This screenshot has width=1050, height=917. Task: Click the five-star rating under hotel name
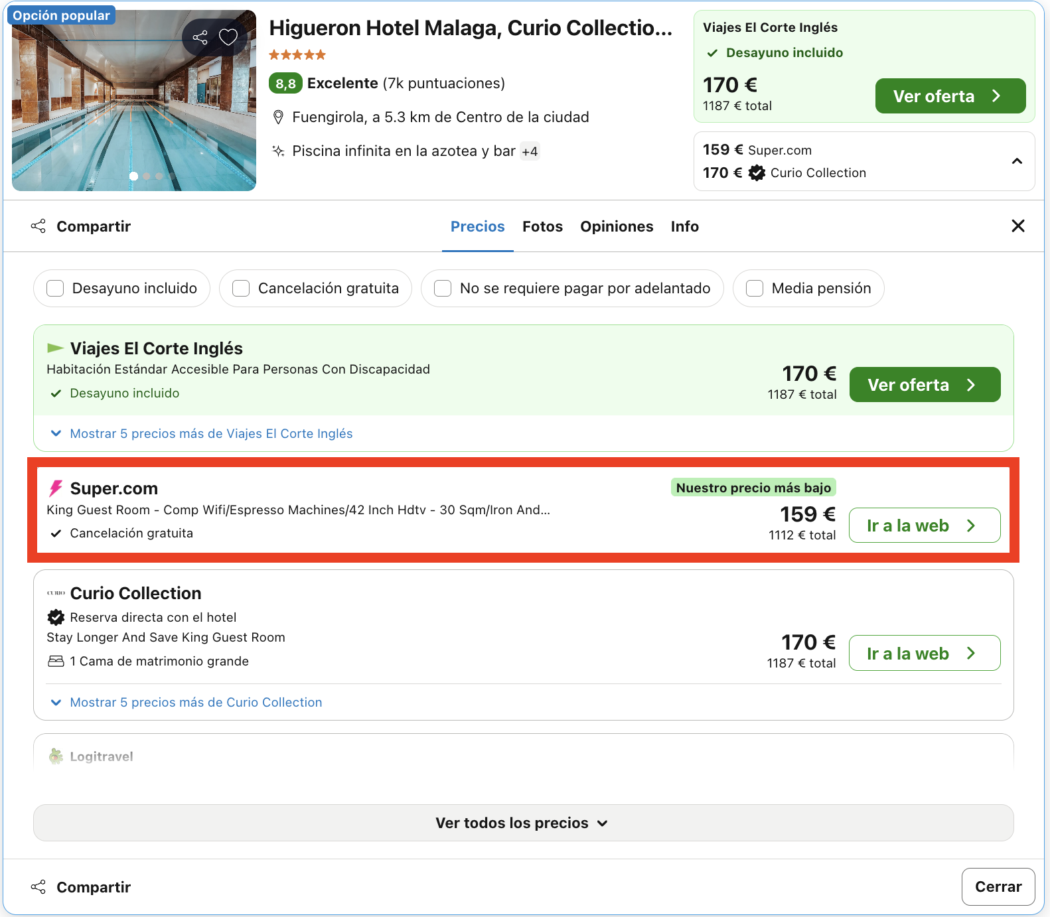pos(297,55)
